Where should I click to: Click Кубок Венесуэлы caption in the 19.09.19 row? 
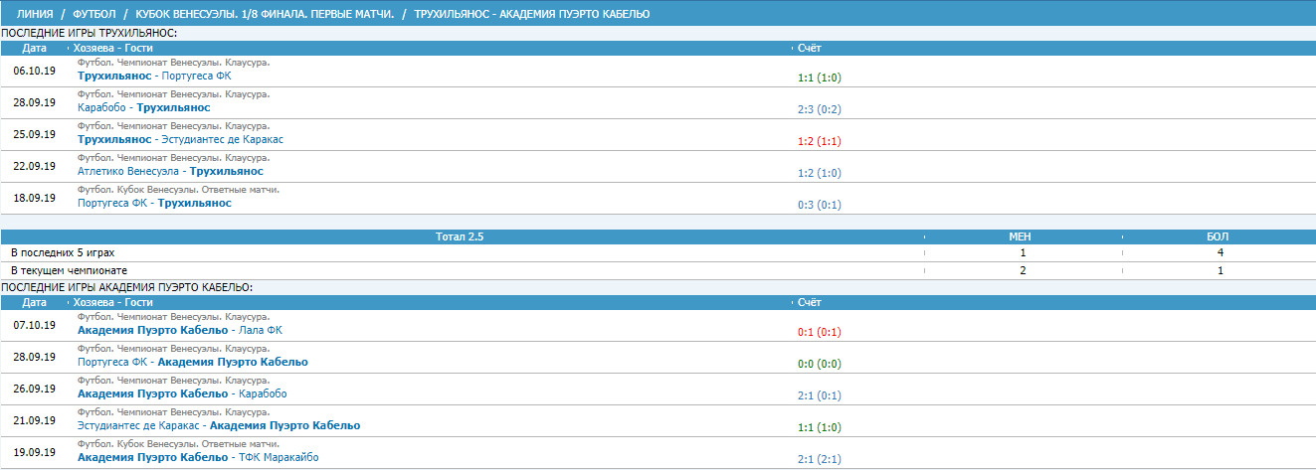[178, 444]
